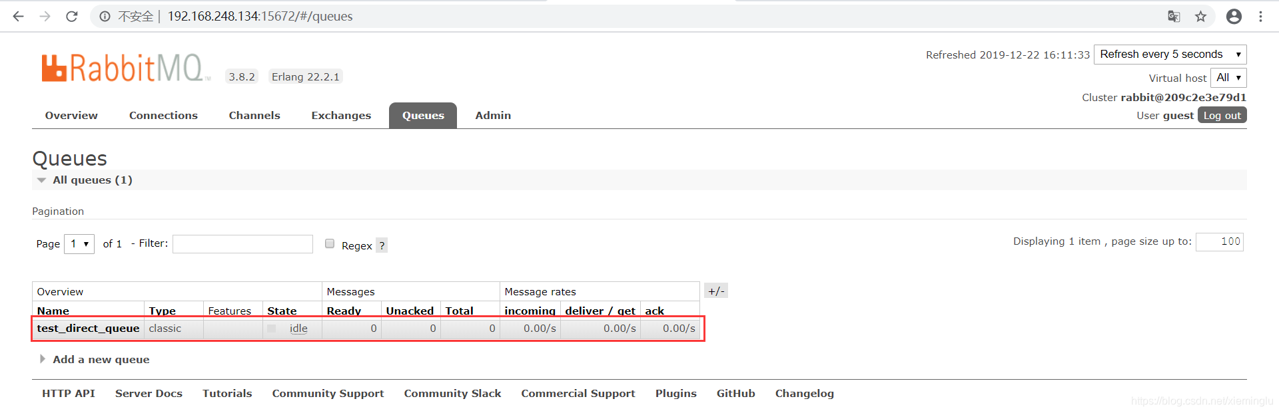Screen dimensions: 1279x413
Task: Open the Changelog footer link
Action: [804, 394]
